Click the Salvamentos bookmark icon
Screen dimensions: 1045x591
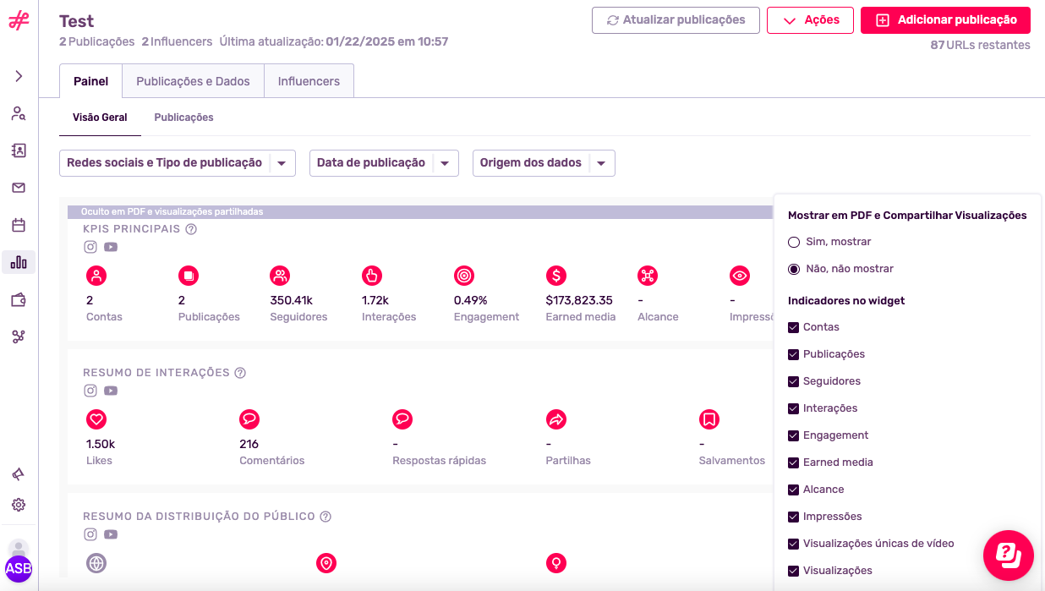tap(709, 419)
